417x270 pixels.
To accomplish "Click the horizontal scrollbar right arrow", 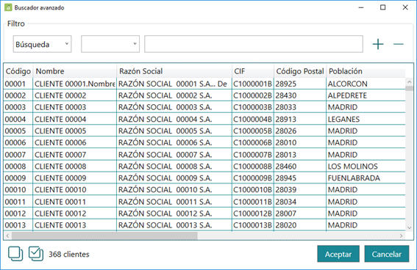I will 402,236.
